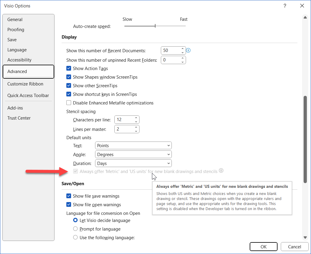Choose Use the following language option

75,237
